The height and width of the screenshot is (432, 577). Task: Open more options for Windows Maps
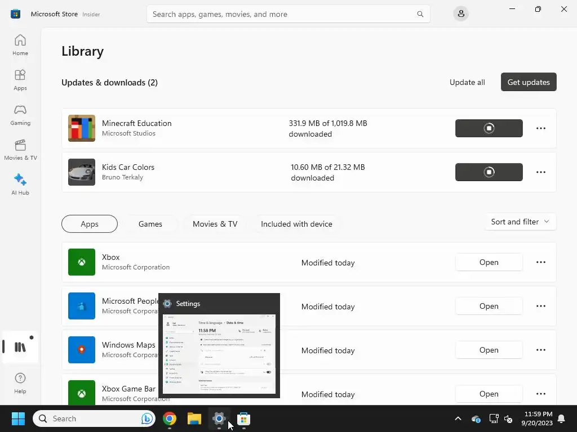[x=540, y=350]
